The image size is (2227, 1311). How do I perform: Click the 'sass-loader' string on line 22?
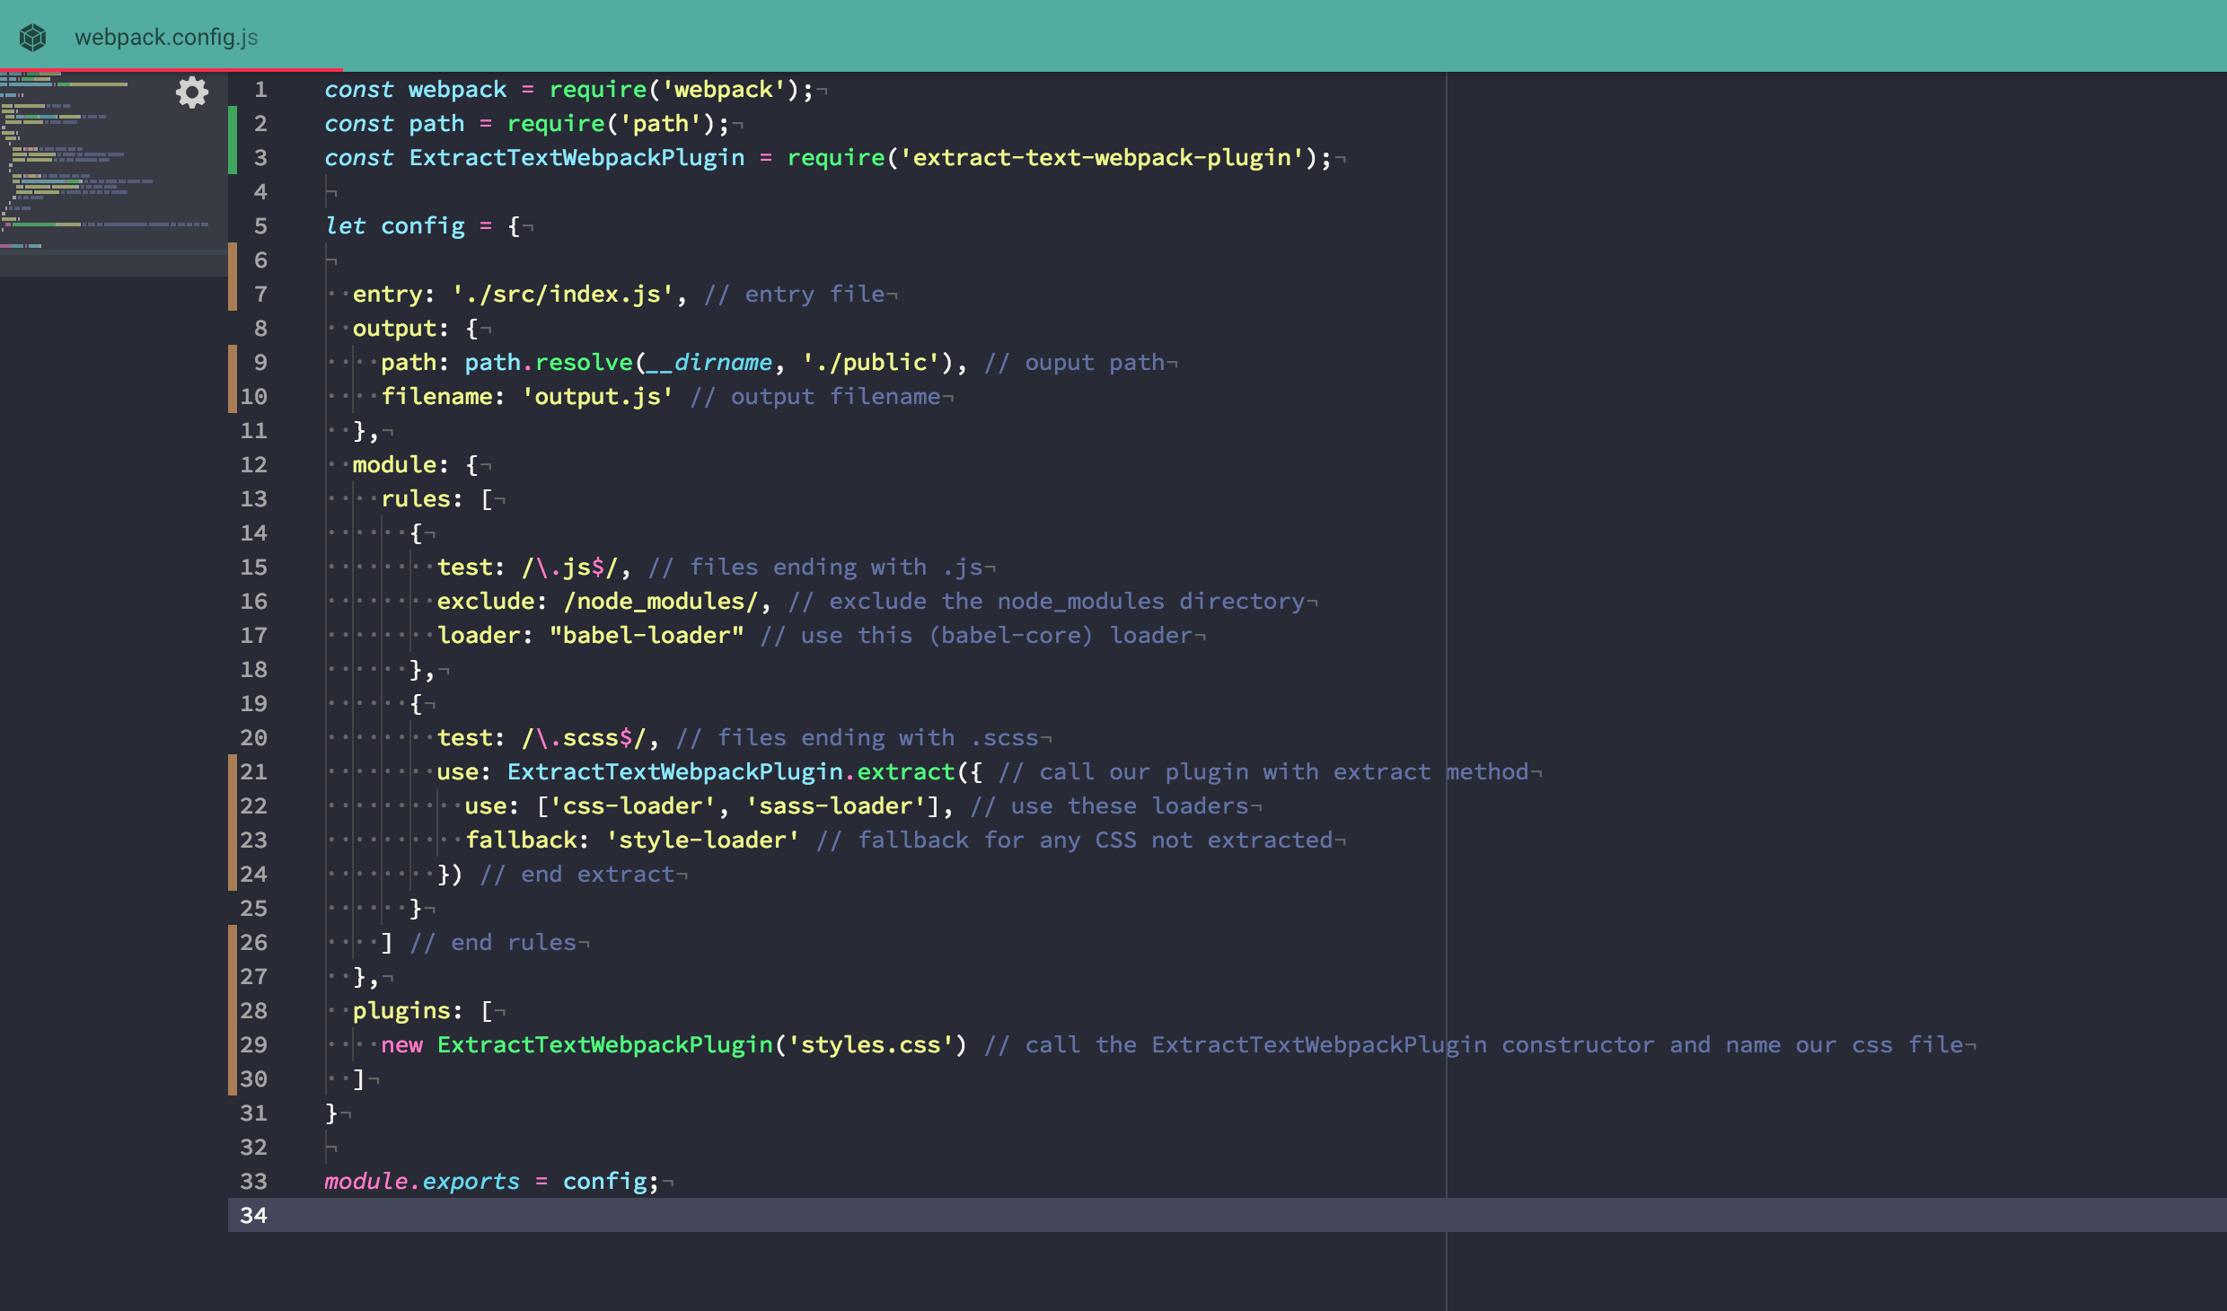(835, 806)
